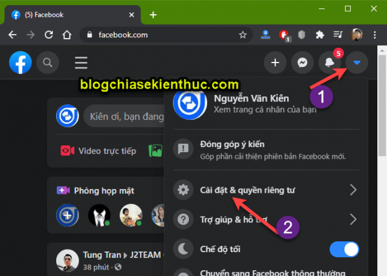Open the media control playlist icon

(x=338, y=34)
